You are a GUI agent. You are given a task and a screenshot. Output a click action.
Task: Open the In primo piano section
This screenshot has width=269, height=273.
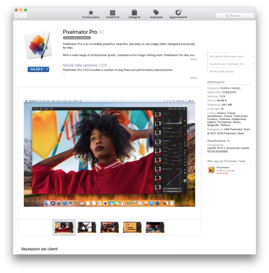(x=91, y=14)
